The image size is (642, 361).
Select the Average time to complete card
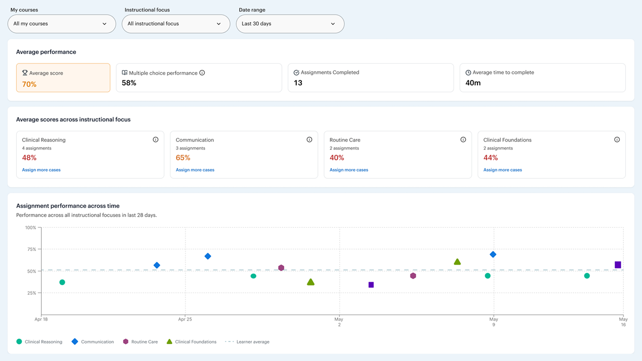coord(542,78)
